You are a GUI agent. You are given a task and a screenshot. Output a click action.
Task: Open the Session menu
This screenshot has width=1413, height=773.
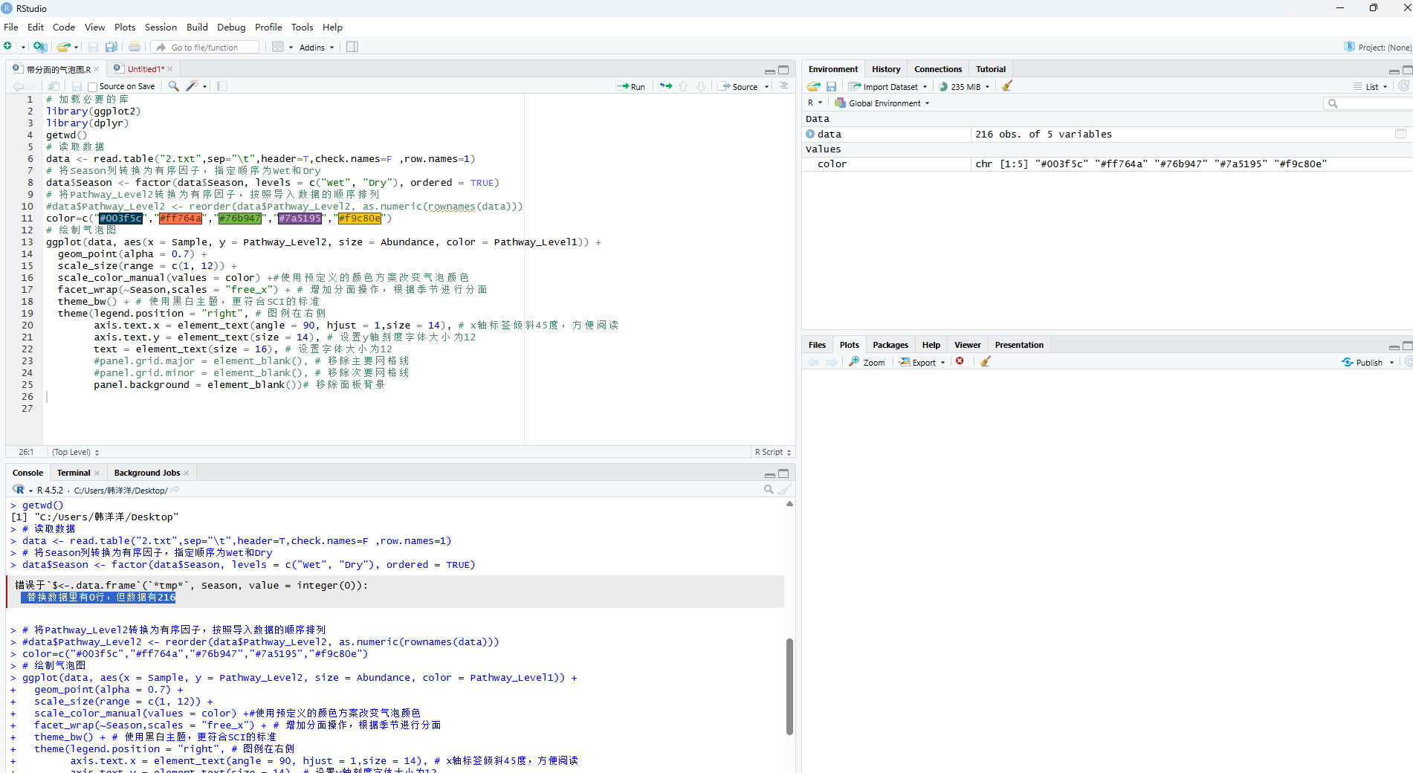[161, 28]
